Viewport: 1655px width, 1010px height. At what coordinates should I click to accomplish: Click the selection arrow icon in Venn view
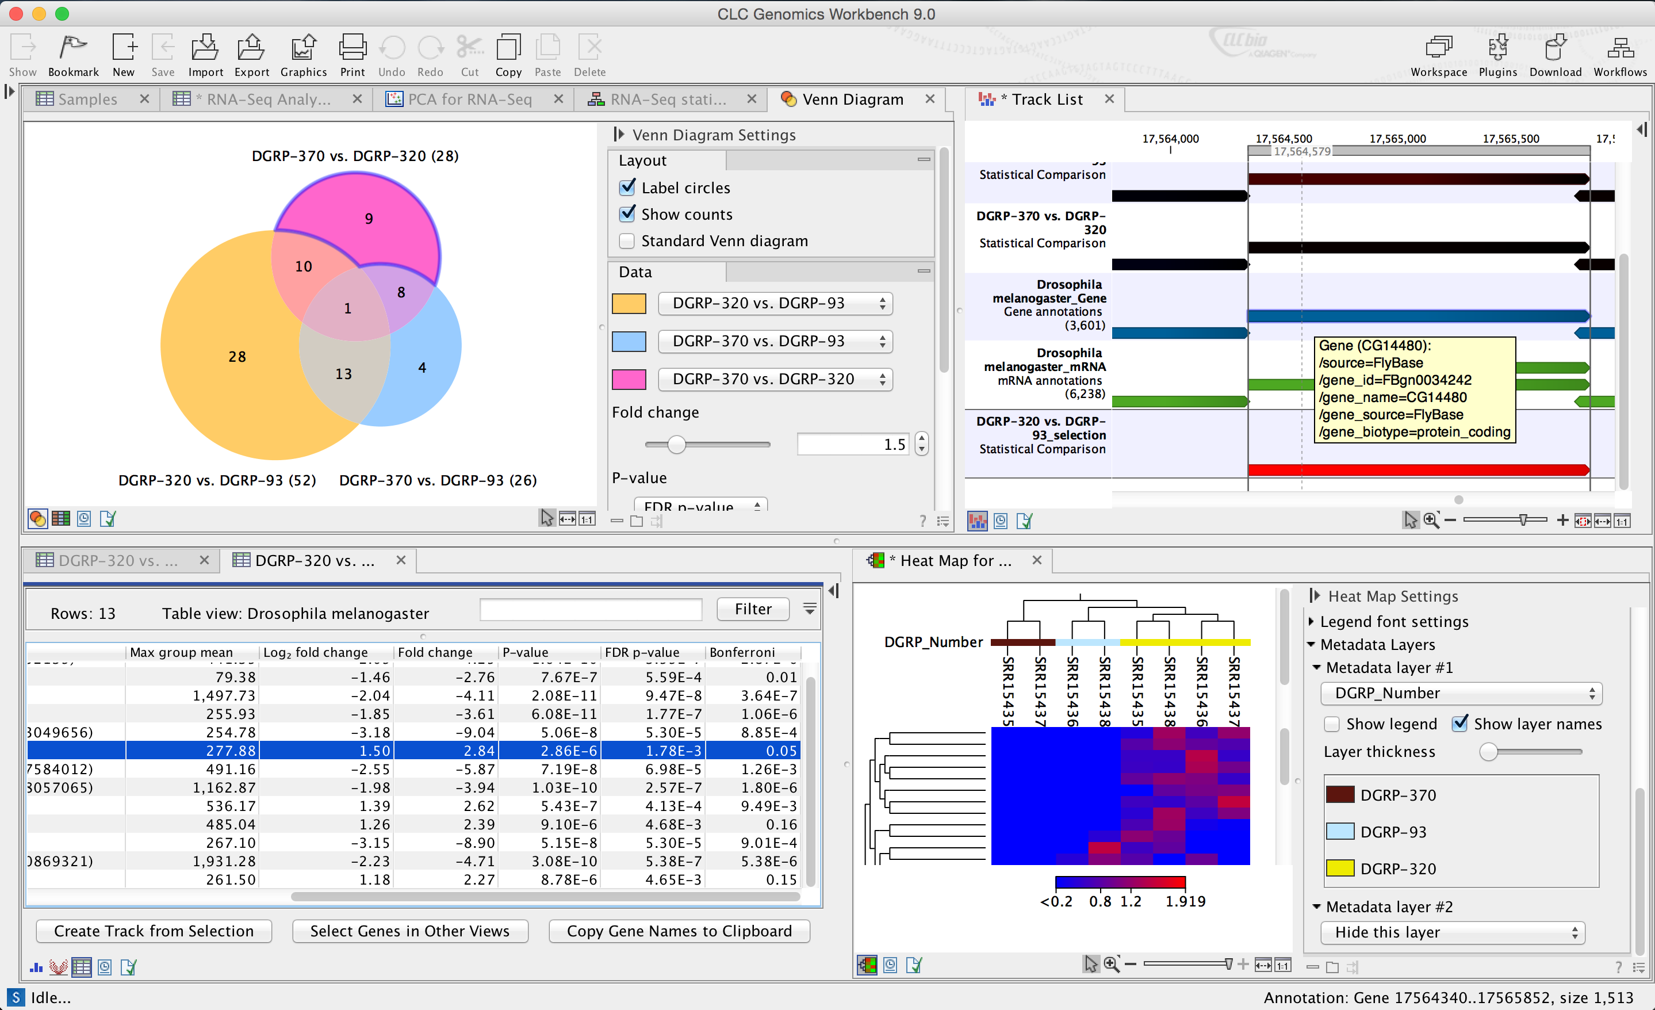click(x=547, y=518)
